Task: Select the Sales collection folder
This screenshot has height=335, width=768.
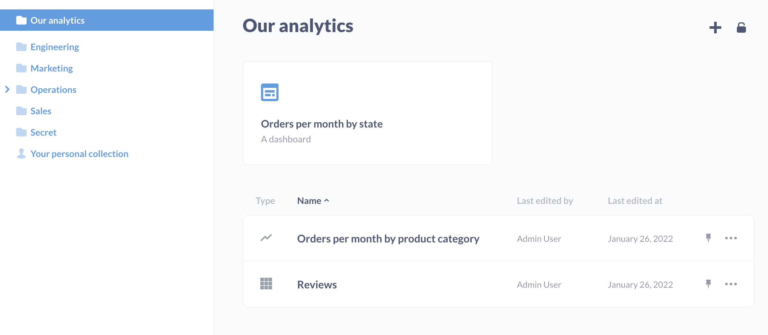Action: 41,111
